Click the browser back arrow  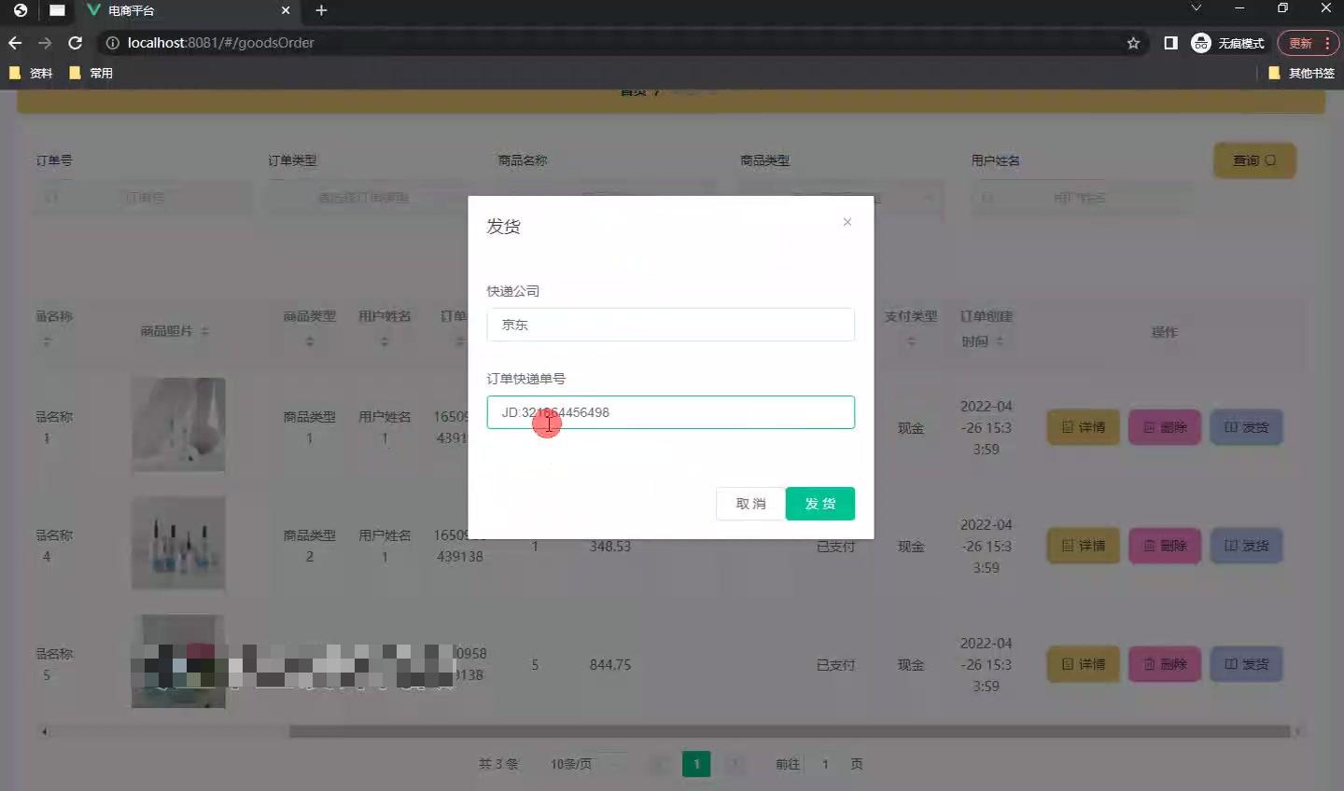(x=15, y=43)
